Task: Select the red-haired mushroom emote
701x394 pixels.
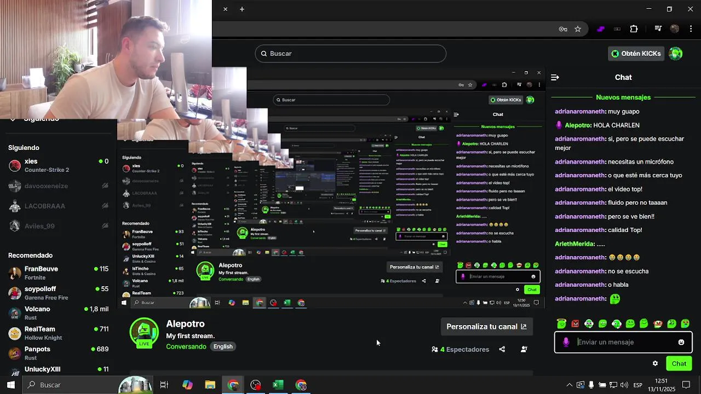Action: pos(658,323)
